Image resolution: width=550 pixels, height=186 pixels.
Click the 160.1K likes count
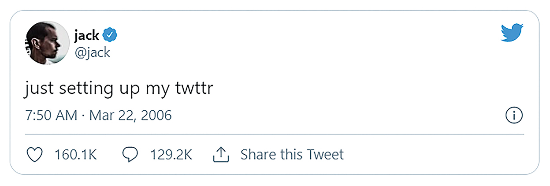75,155
